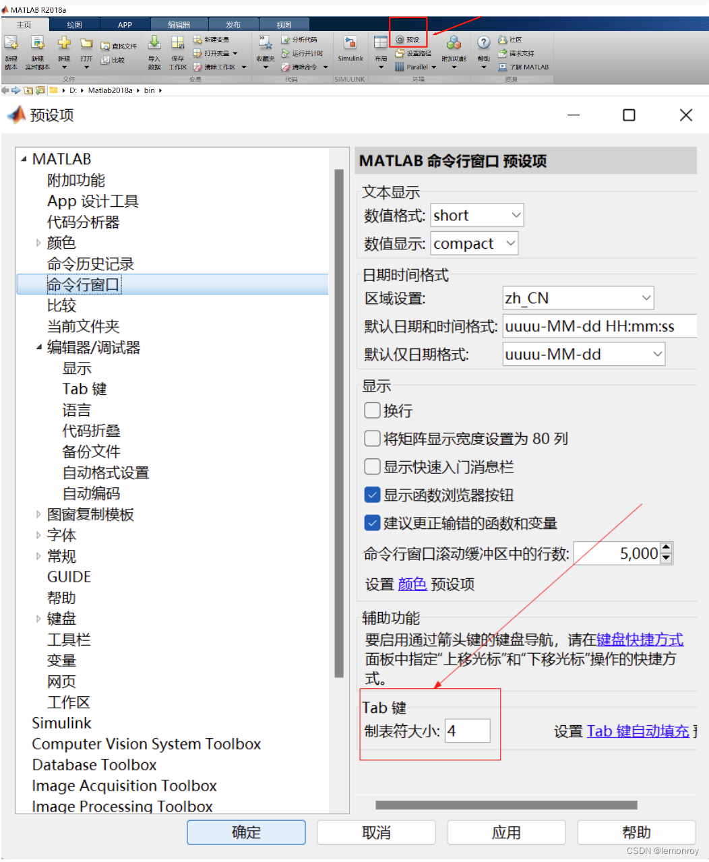709x862 pixels.
Task: Open the 新建 yellow plus menu
Action: pyautogui.click(x=64, y=43)
